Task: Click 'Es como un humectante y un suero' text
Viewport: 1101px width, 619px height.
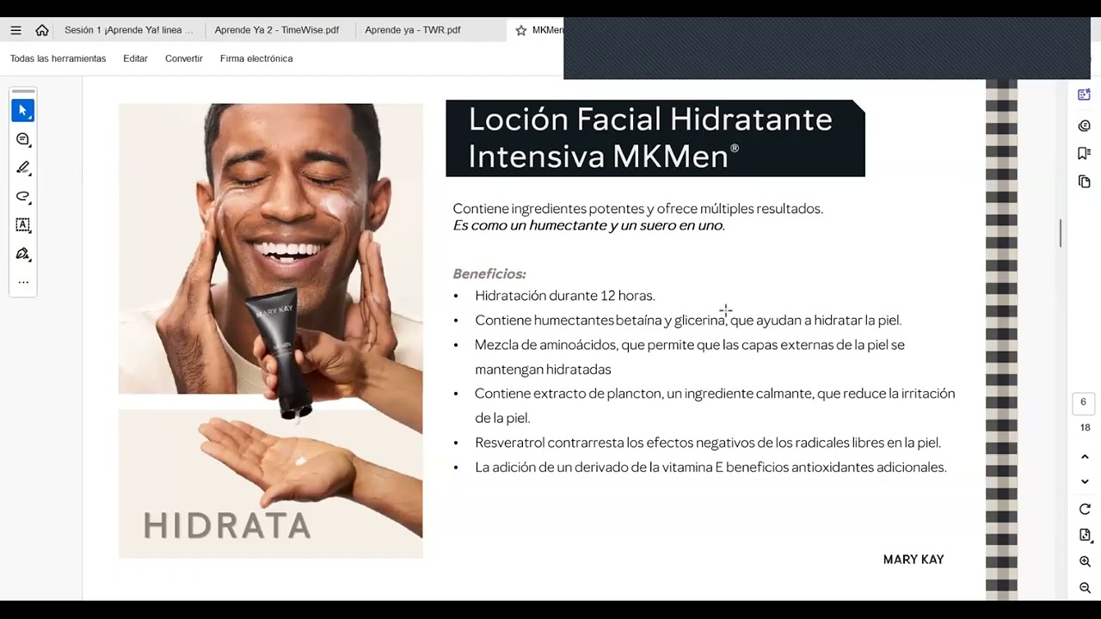Action: [588, 226]
